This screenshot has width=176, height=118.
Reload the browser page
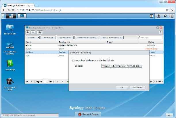click(13, 10)
